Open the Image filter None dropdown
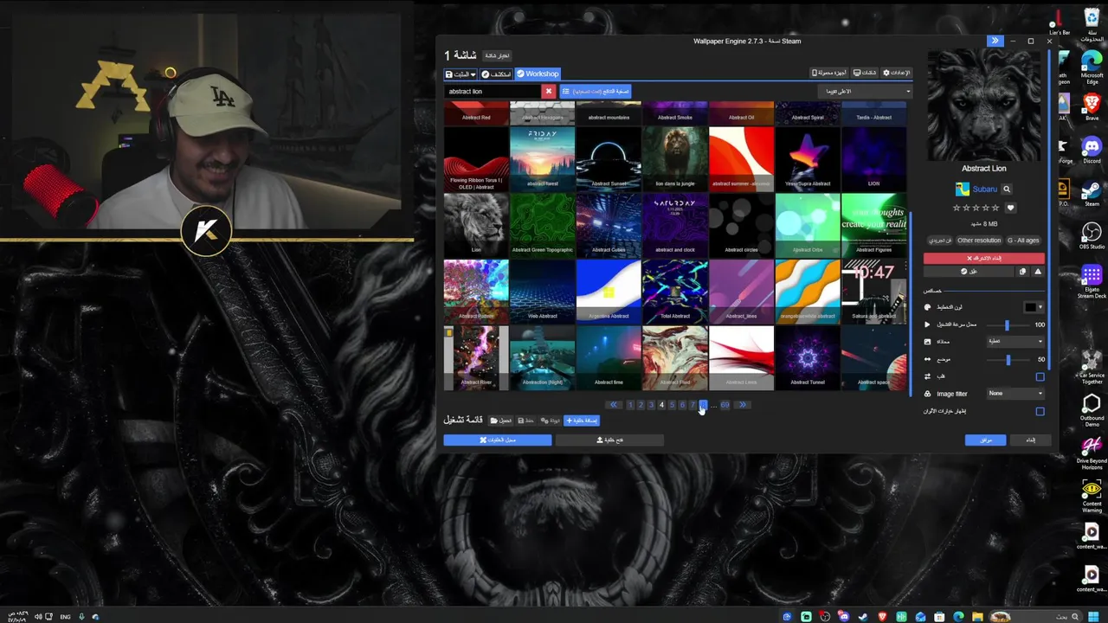This screenshot has height=623, width=1108. tap(1016, 394)
